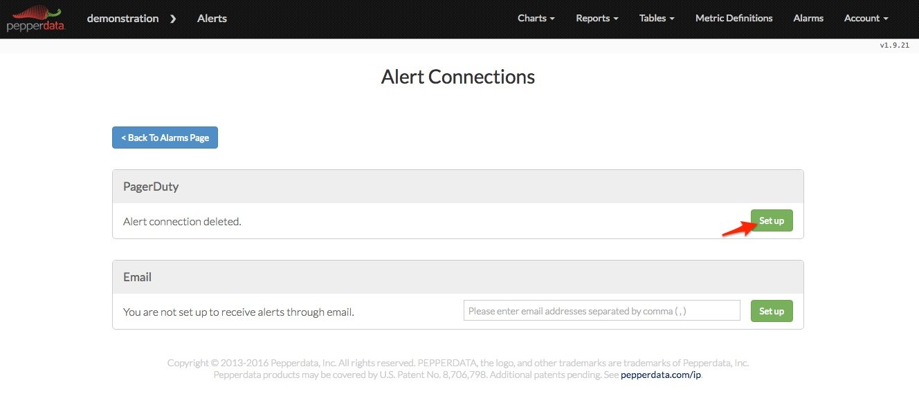
Task: Click the Alert Connections page heading
Action: click(457, 77)
